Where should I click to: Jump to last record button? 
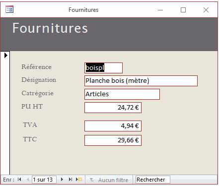coord(71,180)
